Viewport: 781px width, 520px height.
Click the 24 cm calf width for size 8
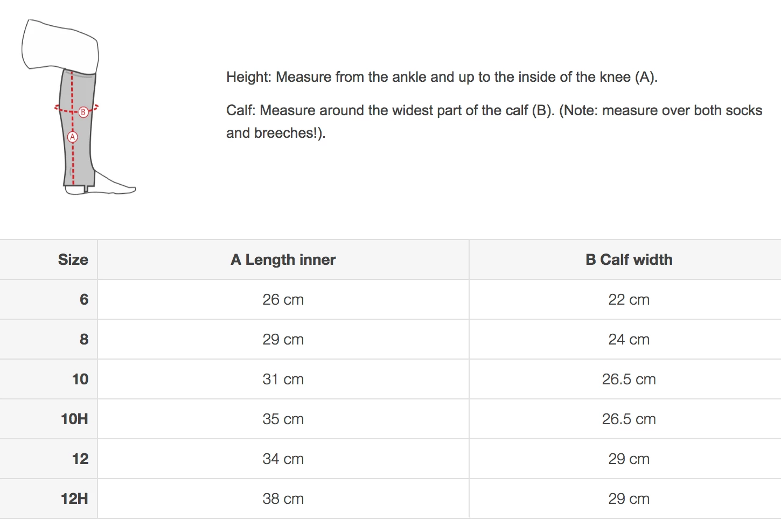pyautogui.click(x=629, y=339)
